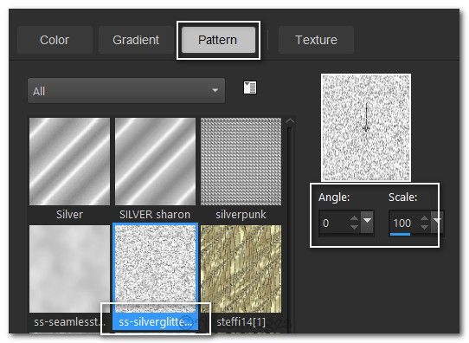This screenshot has height=343, width=469.
Task: Switch to the Color tab
Action: point(55,40)
